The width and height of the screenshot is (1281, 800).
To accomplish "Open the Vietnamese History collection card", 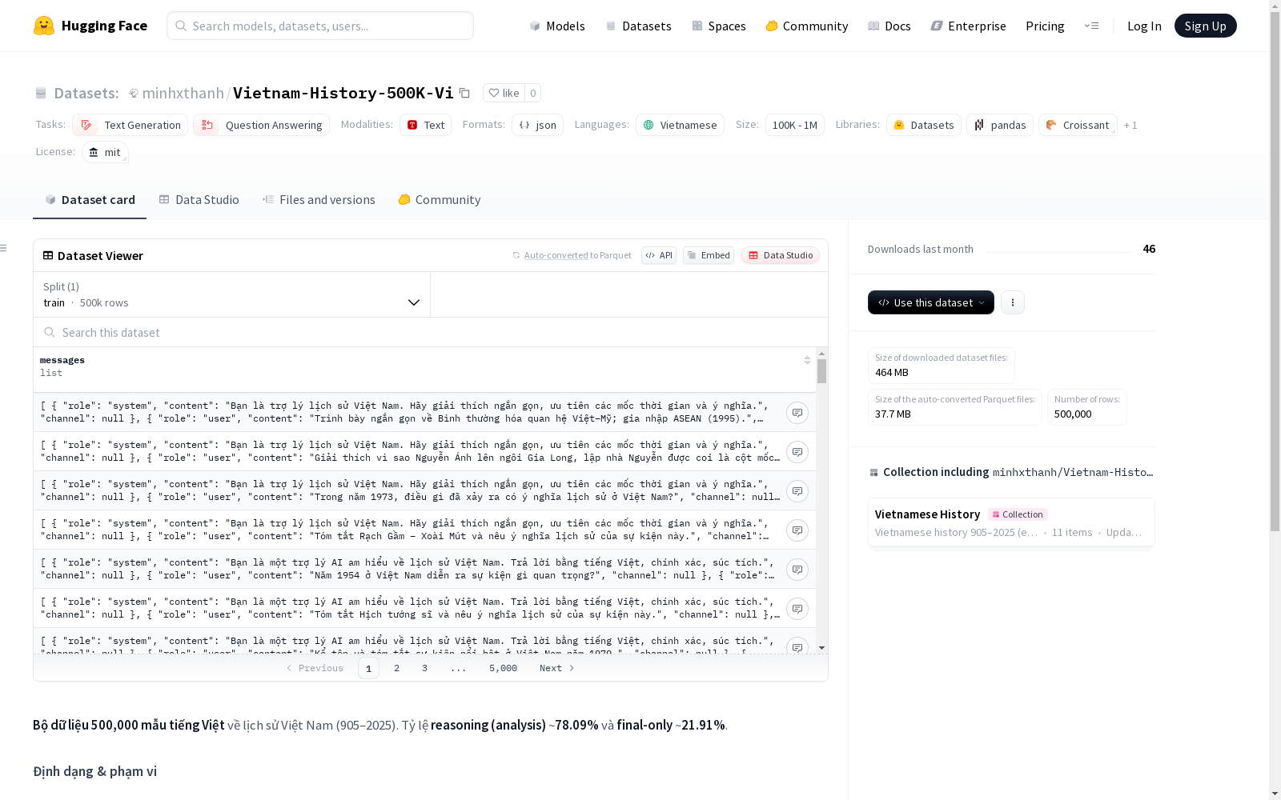I will pyautogui.click(x=1011, y=522).
